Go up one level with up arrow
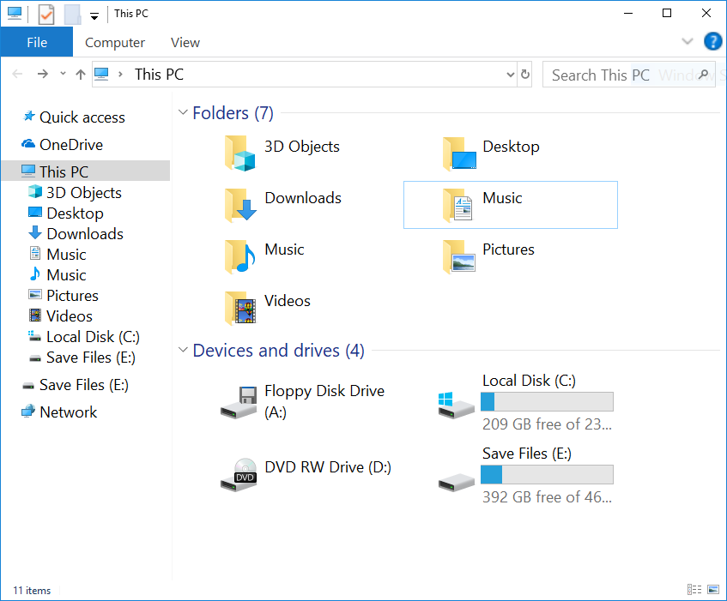Image resolution: width=727 pixels, height=601 pixels. coord(81,75)
